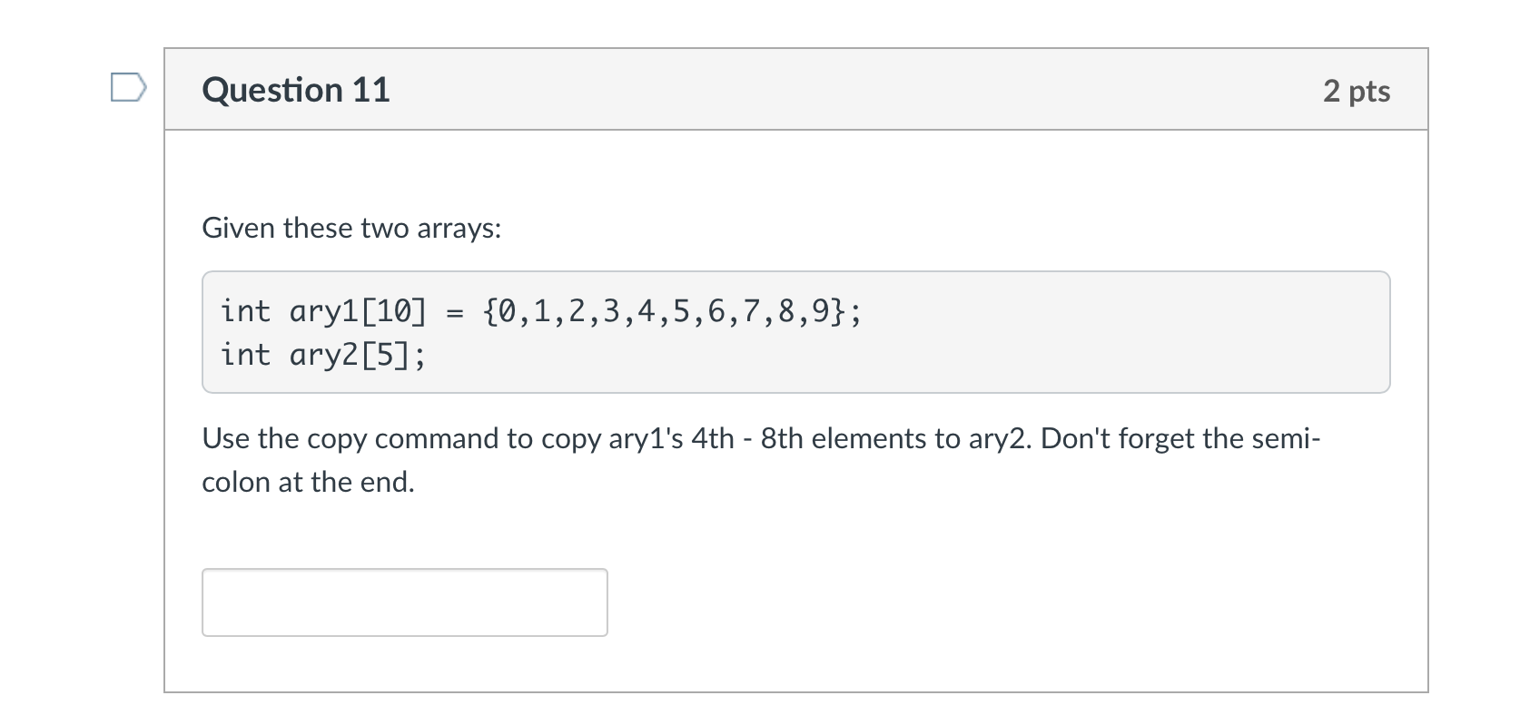Flag Question 11 with the bookmark icon
The width and height of the screenshot is (1520, 715).
pyautogui.click(x=127, y=88)
